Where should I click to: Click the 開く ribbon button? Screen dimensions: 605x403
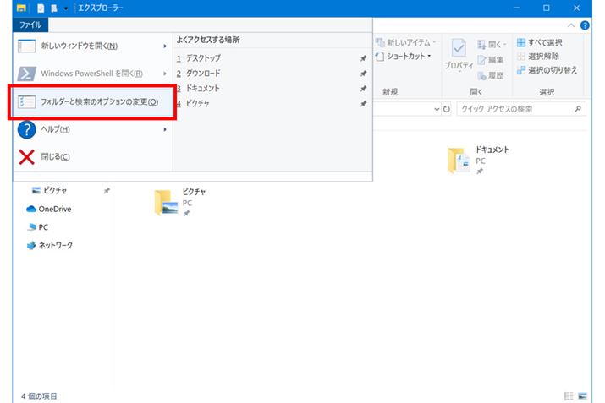(492, 44)
